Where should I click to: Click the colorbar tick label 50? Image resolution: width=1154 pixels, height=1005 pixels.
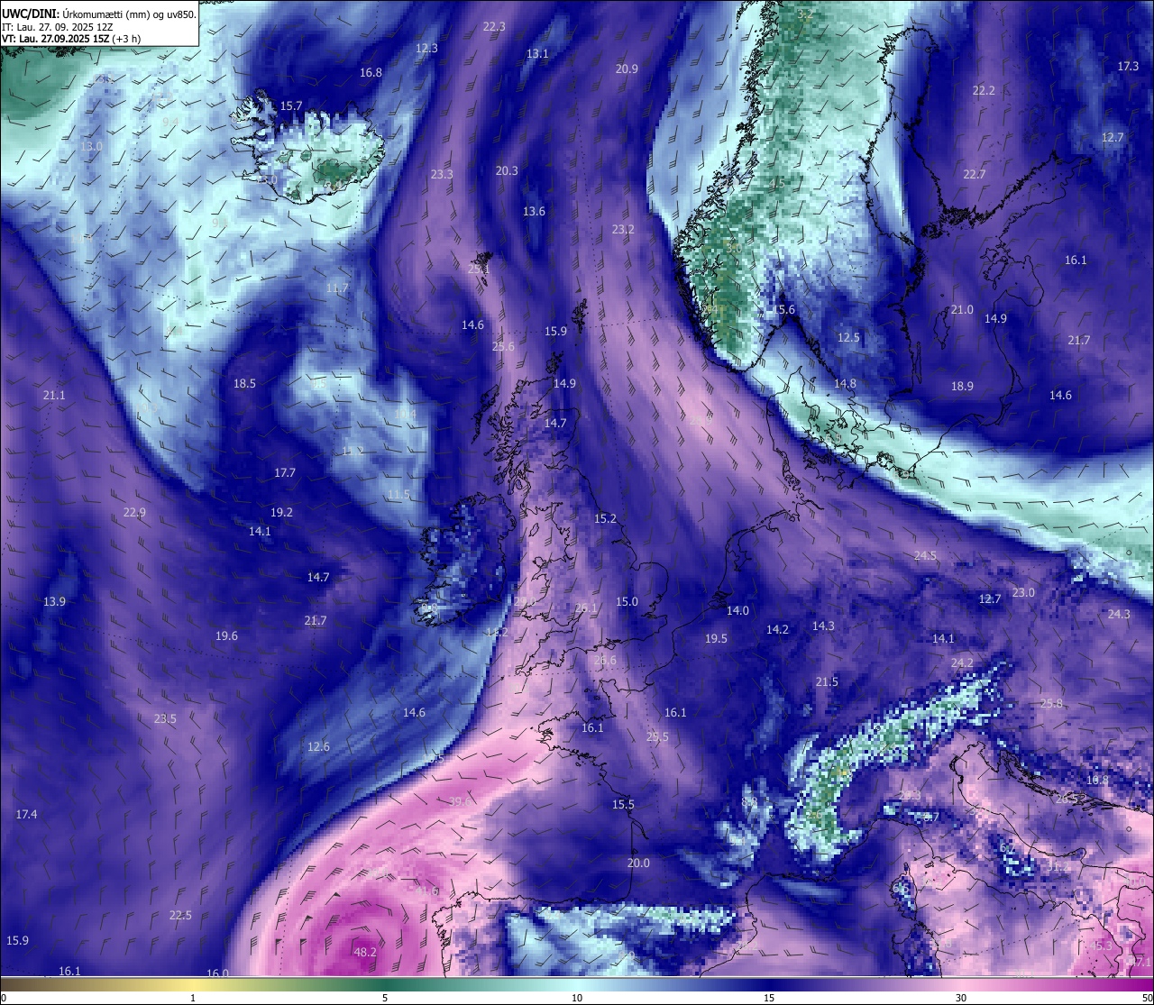pos(1147,998)
